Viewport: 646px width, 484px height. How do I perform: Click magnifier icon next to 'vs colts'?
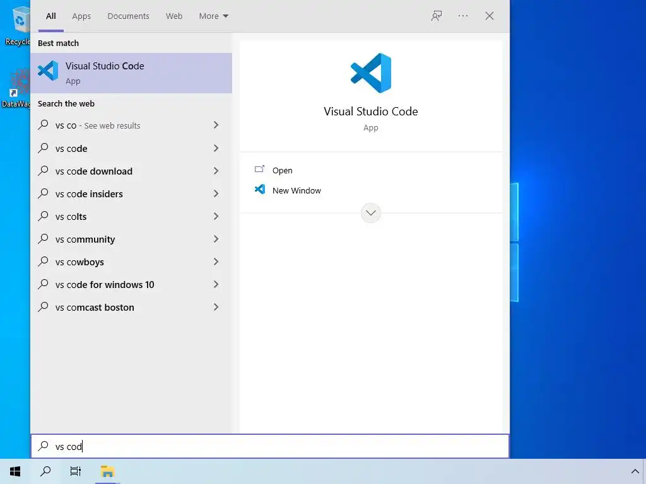point(44,216)
